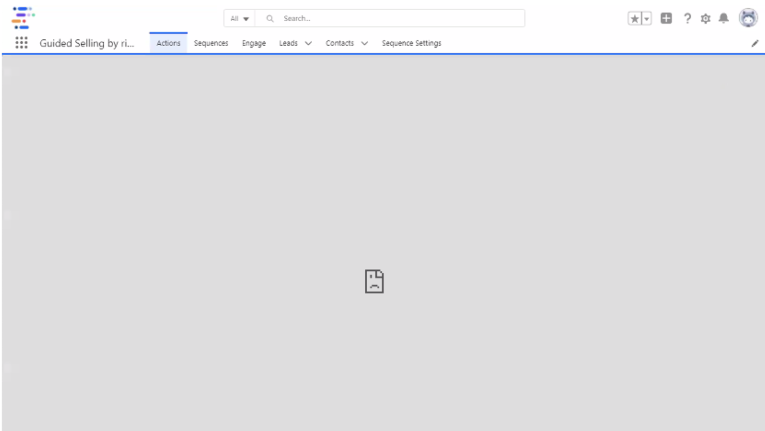Open the user profile avatar
The image size is (765, 431).
point(749,18)
